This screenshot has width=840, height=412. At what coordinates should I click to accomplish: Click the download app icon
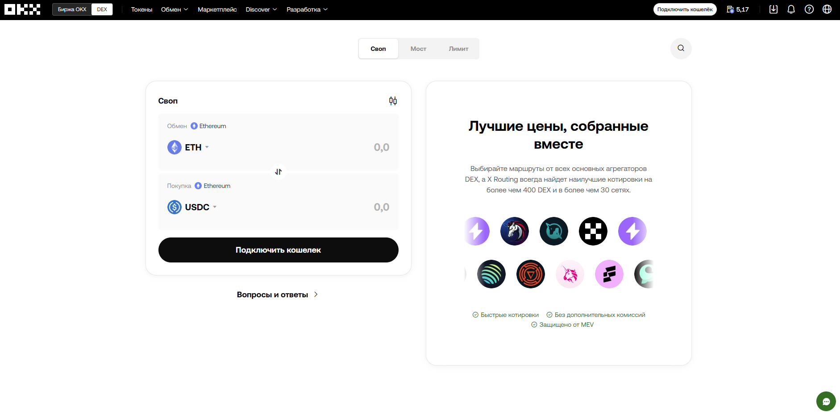(x=773, y=9)
